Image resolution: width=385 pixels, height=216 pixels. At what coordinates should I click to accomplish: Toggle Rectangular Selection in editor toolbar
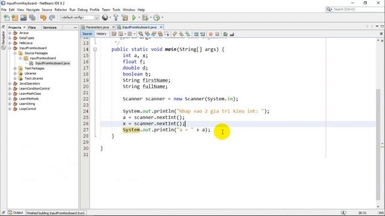point(167,34)
